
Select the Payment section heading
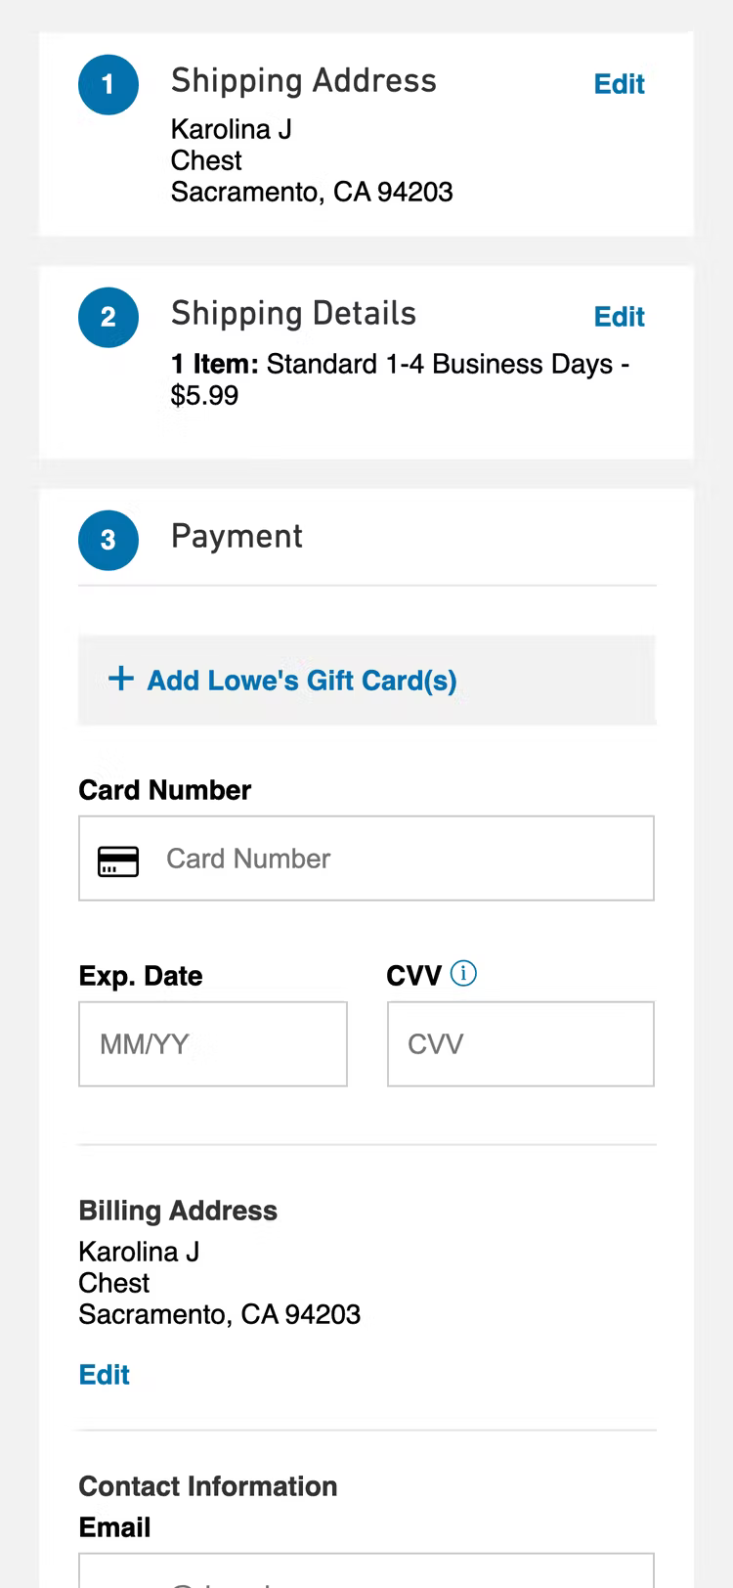tap(237, 537)
